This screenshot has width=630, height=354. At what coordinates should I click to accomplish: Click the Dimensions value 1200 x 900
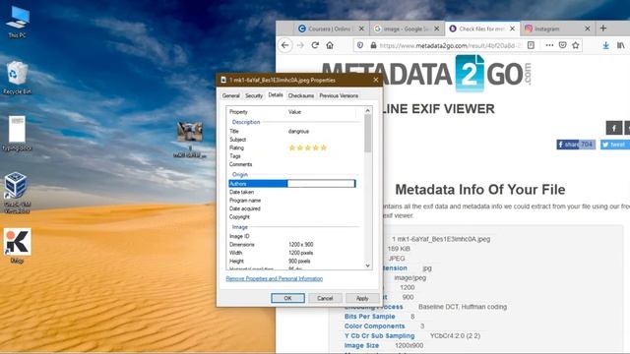click(301, 245)
